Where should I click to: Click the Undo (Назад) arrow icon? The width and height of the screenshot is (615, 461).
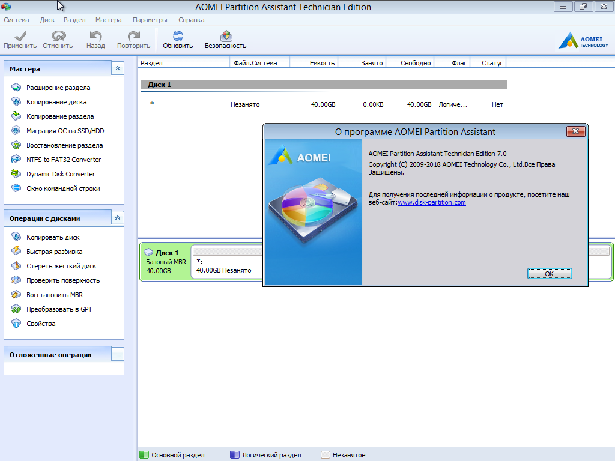click(95, 36)
